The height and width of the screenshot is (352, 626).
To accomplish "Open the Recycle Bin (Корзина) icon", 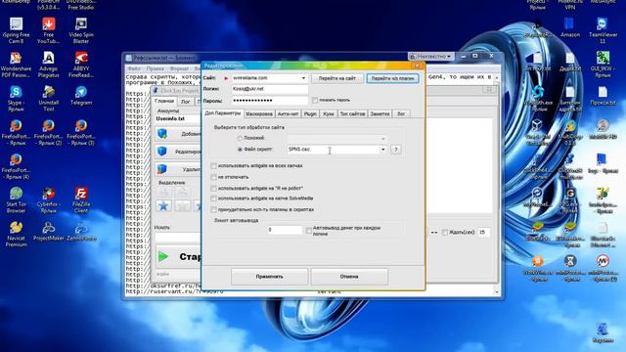I will pyautogui.click(x=603, y=332).
